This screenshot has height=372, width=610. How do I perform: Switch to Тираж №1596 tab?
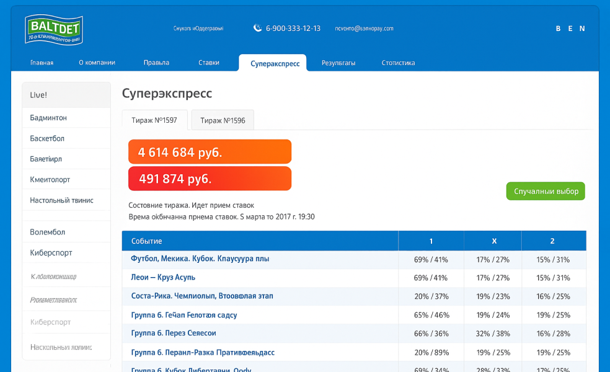pos(223,120)
